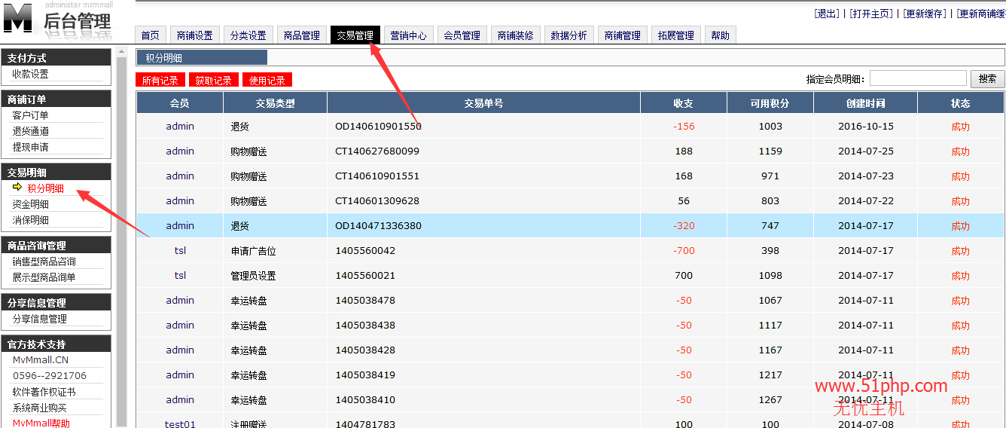Click member tsl in 申请广告位 row

180,251
